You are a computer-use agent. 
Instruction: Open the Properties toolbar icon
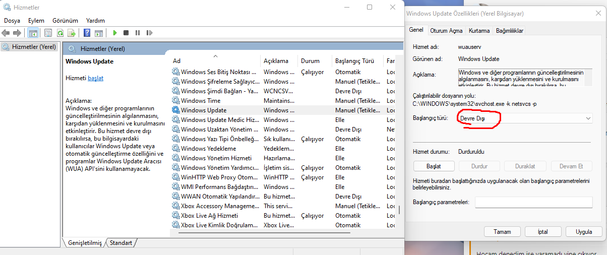[x=48, y=33]
